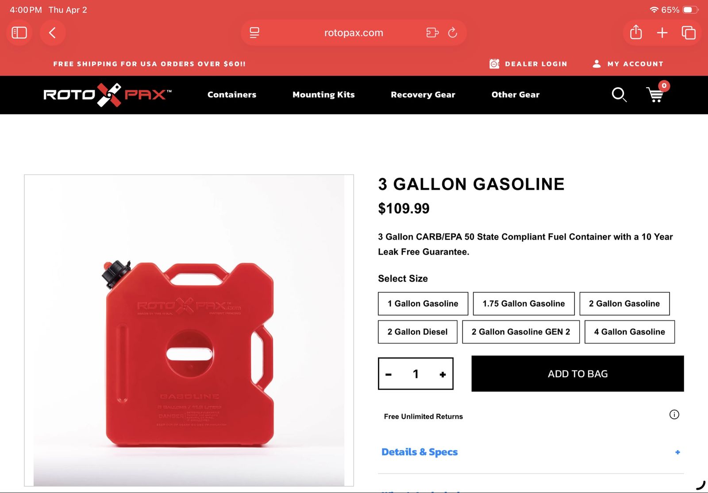The height and width of the screenshot is (493, 708).
Task: Tap the page reader menu icon
Action: click(x=254, y=33)
